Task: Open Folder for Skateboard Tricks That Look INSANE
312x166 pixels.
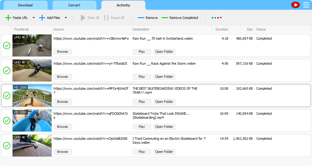Action: coord(164,127)
